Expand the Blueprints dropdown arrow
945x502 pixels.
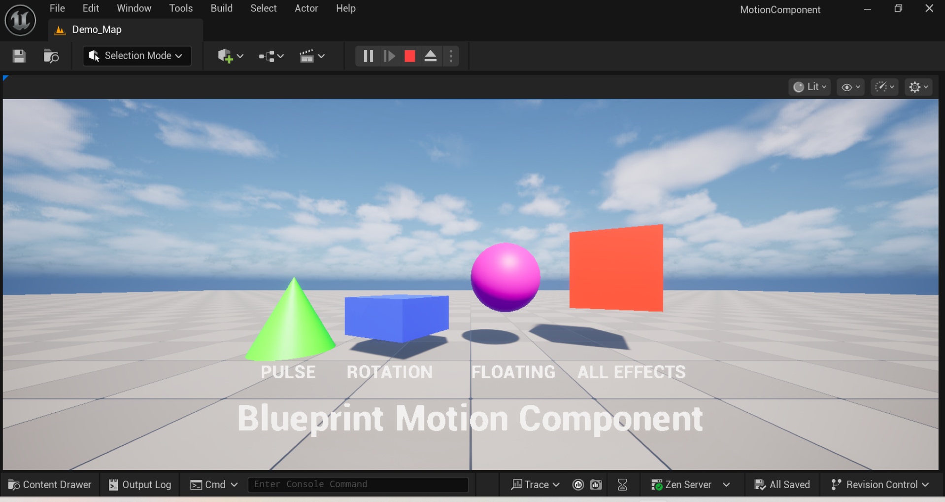coord(280,56)
